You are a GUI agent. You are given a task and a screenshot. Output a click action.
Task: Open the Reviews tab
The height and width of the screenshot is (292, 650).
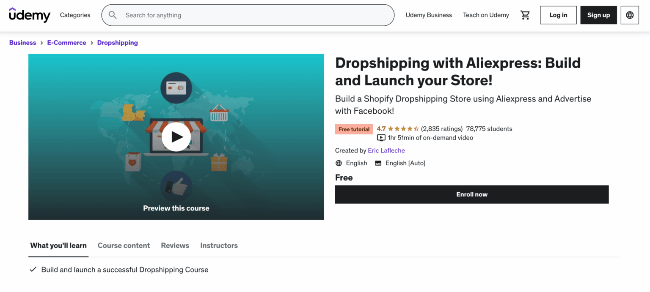(175, 246)
